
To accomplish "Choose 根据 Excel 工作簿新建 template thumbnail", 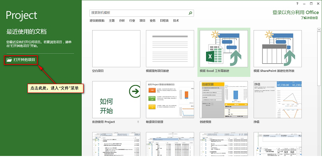I will coord(224,49).
